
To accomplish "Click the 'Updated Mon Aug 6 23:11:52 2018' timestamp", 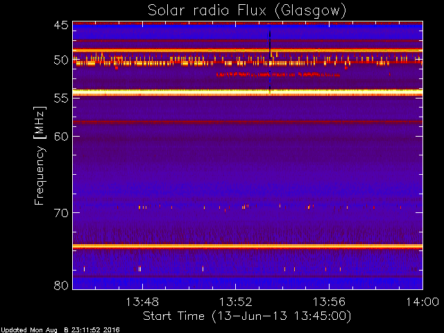I will (x=60, y=330).
